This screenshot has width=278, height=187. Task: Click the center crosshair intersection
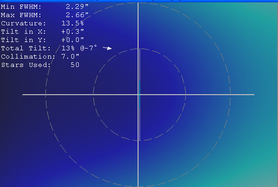point(139,95)
